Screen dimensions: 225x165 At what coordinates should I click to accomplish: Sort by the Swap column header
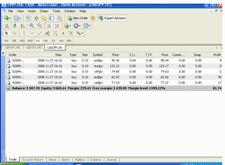(x=194, y=55)
